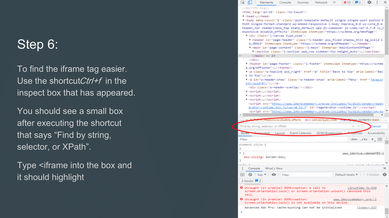Open the Default levels dropdown
The height and width of the screenshot is (218, 389).
coord(346,175)
